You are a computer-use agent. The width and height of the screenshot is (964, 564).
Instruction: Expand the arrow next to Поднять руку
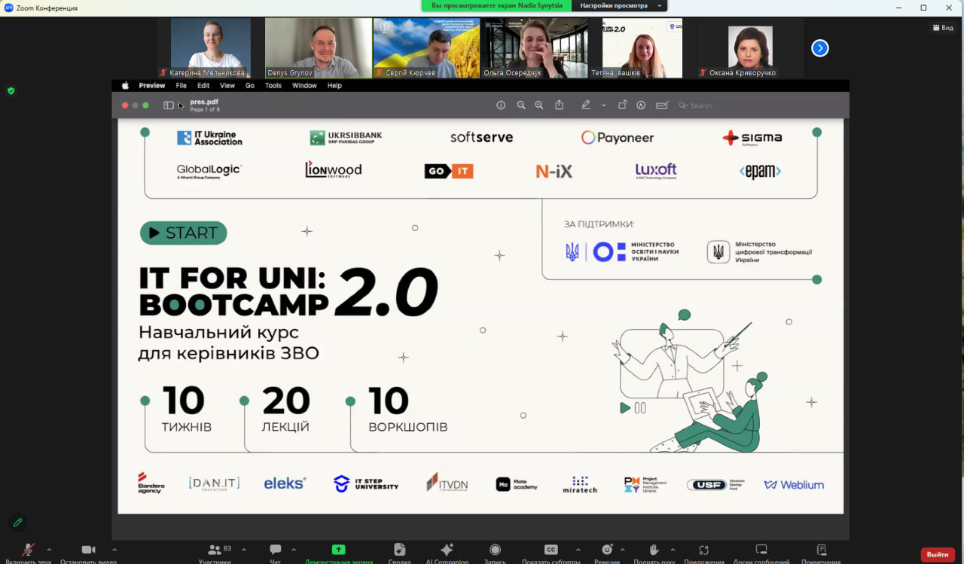click(673, 550)
